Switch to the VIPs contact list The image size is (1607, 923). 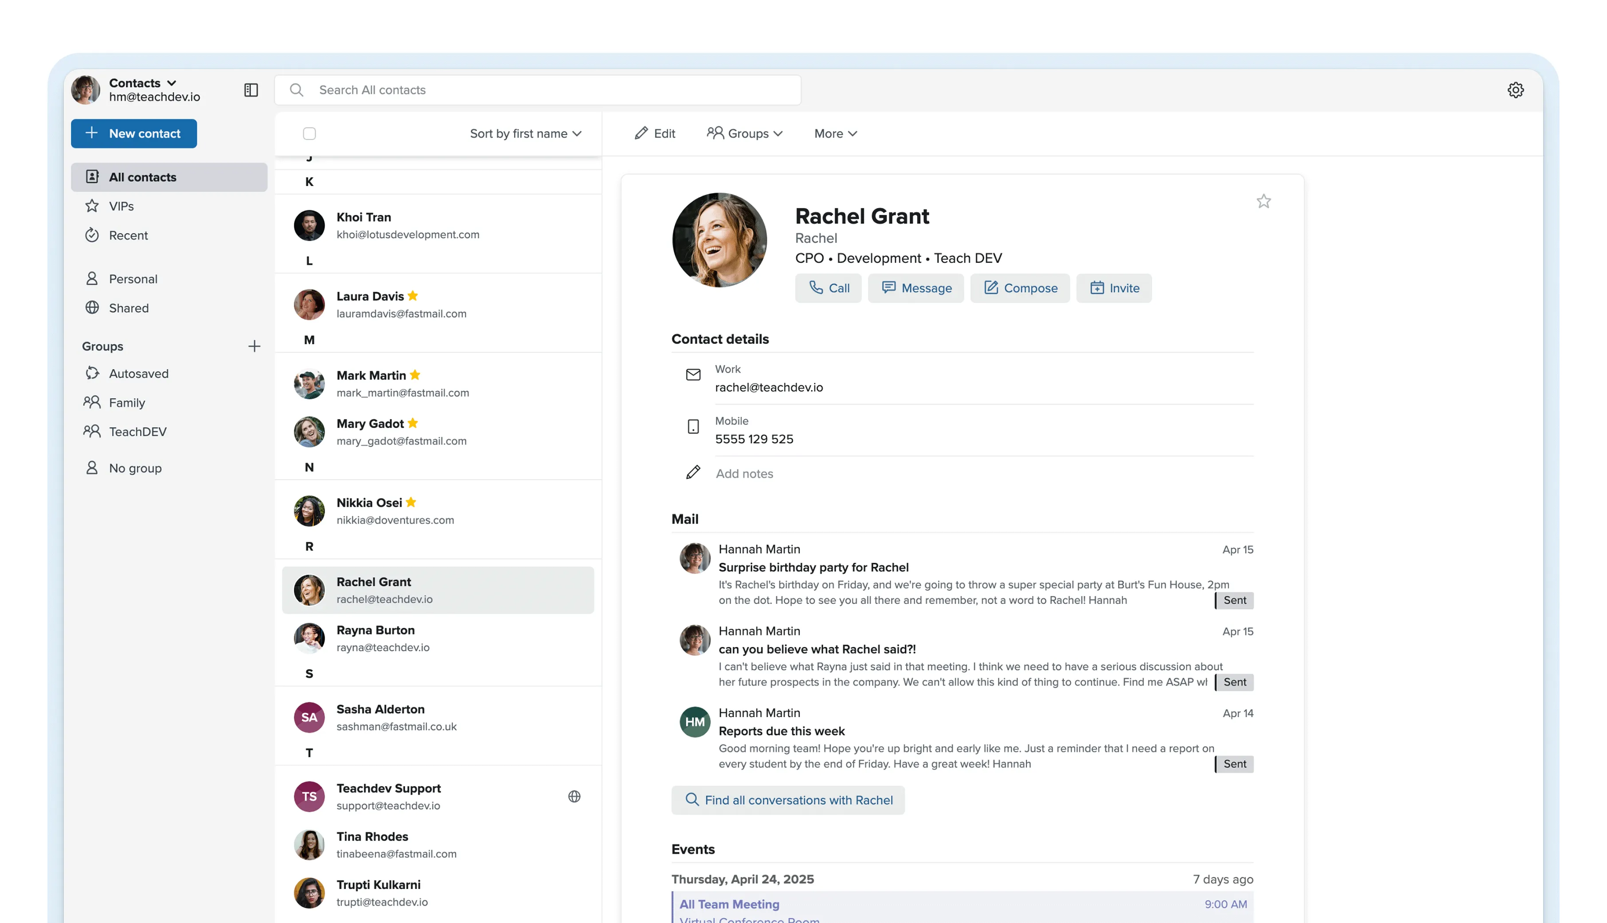[x=121, y=206]
